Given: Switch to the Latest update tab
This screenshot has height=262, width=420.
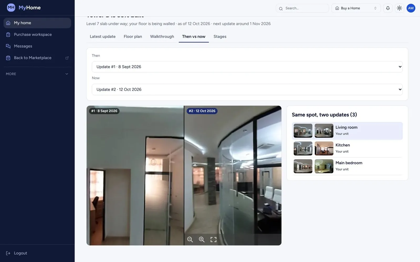Looking at the screenshot, I should coord(103,37).
